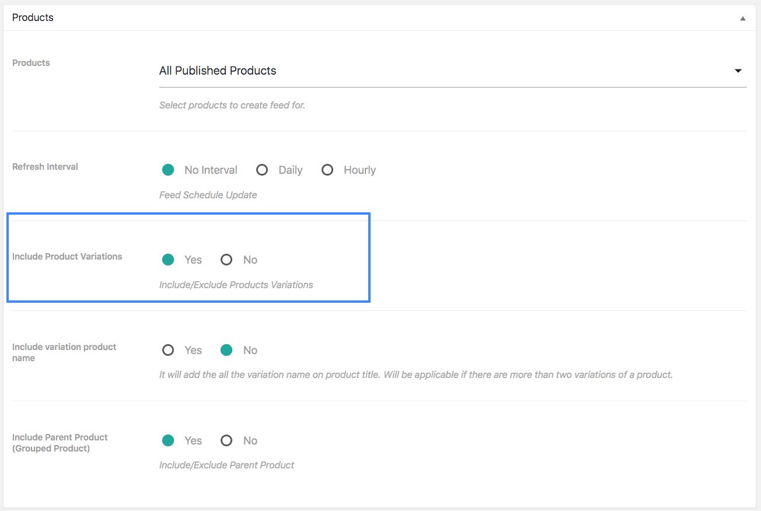Click the 'Include/Exclude Parent Product' hint text

(226, 465)
